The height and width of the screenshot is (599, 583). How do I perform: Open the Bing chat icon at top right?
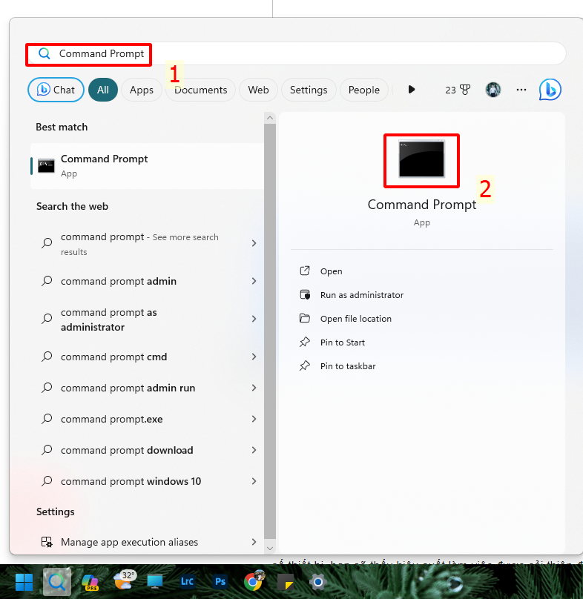[550, 90]
